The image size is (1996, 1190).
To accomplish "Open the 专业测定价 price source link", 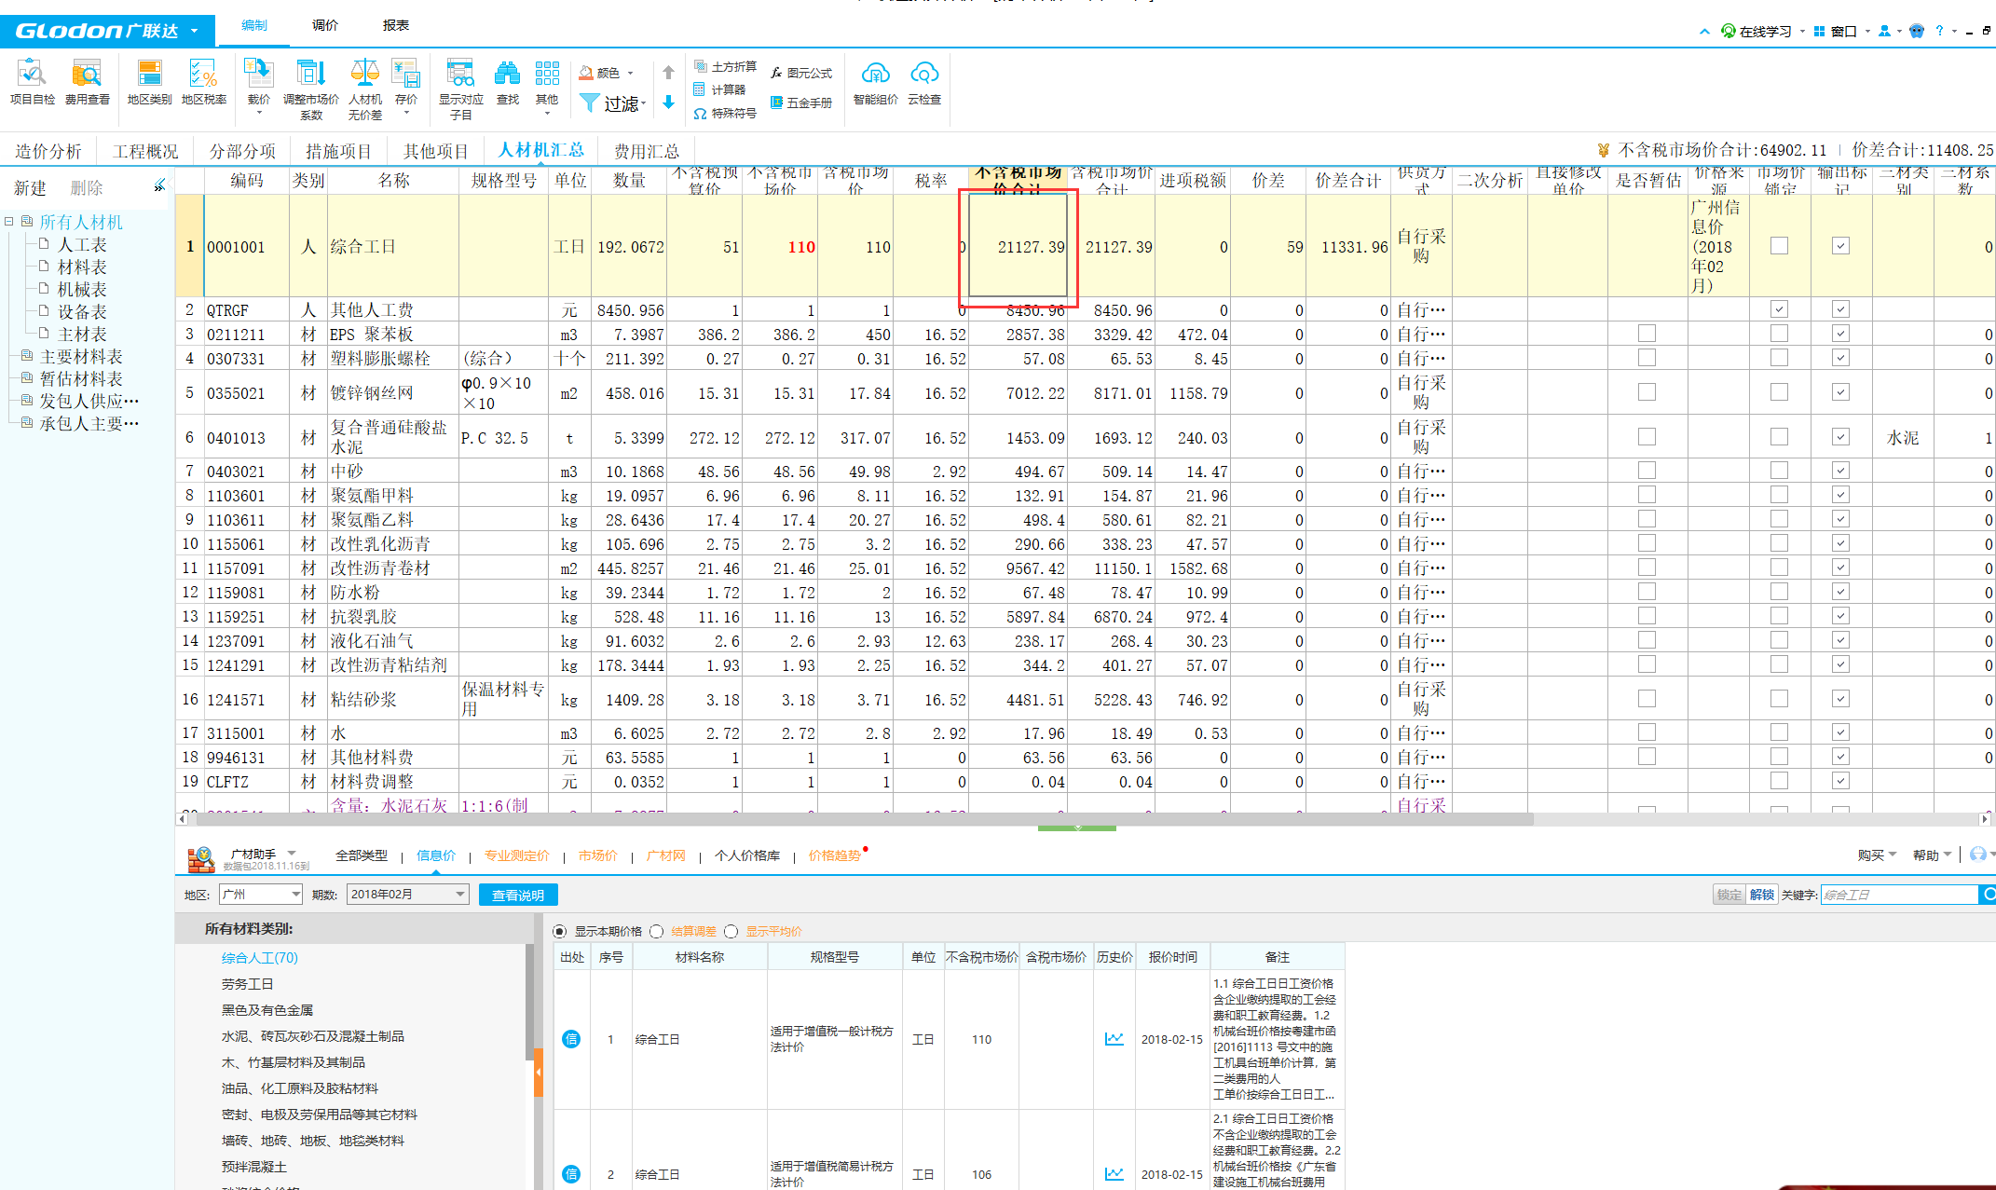I will tap(516, 855).
